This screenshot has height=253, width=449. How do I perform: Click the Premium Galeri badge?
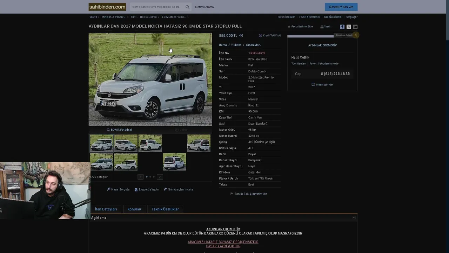tap(346, 35)
